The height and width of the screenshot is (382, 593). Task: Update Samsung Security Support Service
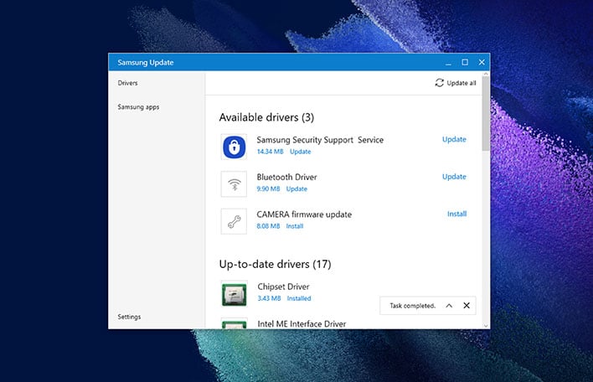pyautogui.click(x=454, y=139)
